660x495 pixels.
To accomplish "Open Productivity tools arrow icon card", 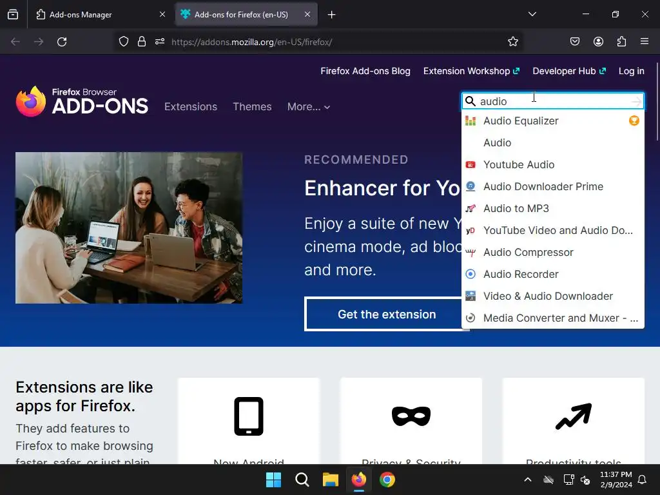I will [574, 416].
